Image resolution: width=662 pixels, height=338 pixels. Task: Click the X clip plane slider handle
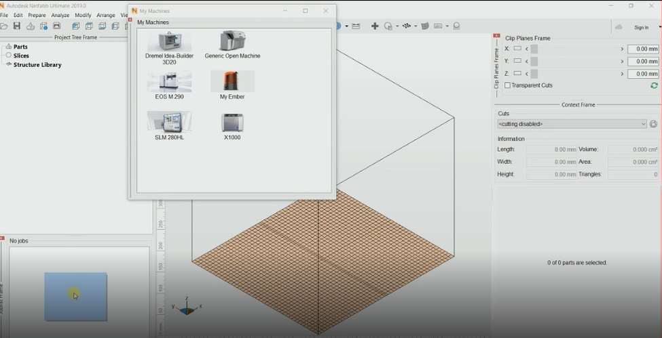[534, 49]
